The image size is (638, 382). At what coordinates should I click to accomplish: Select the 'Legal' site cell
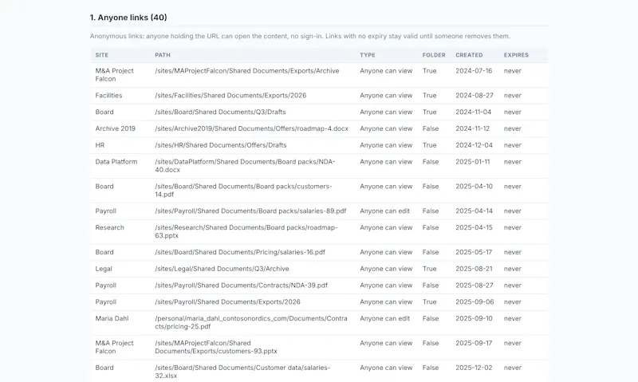[104, 269]
